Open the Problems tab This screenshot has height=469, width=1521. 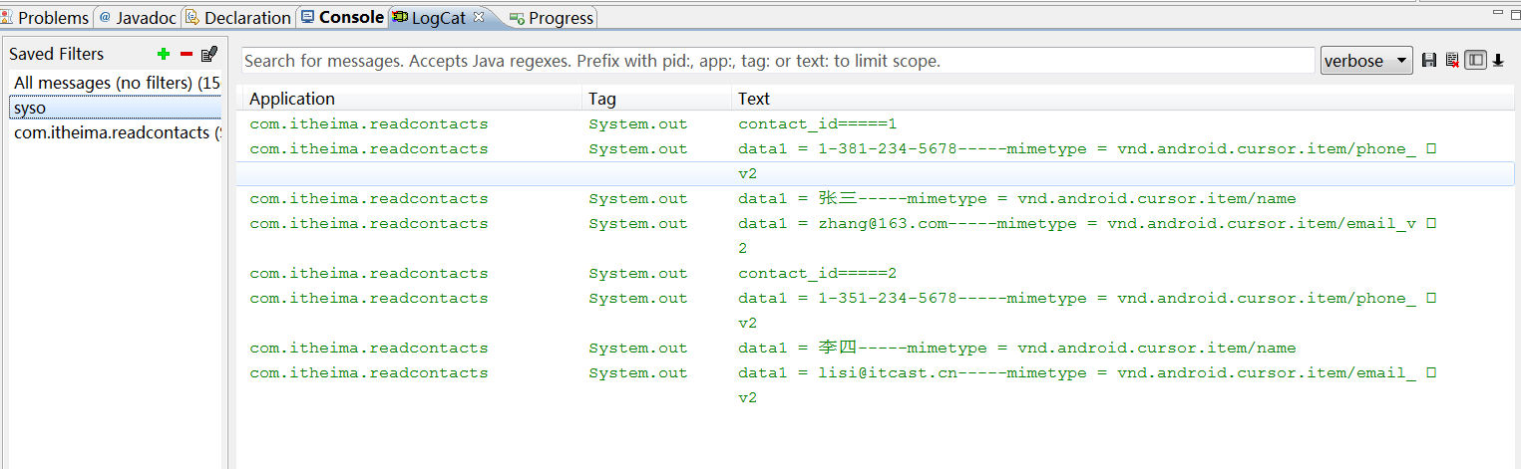pyautogui.click(x=46, y=18)
